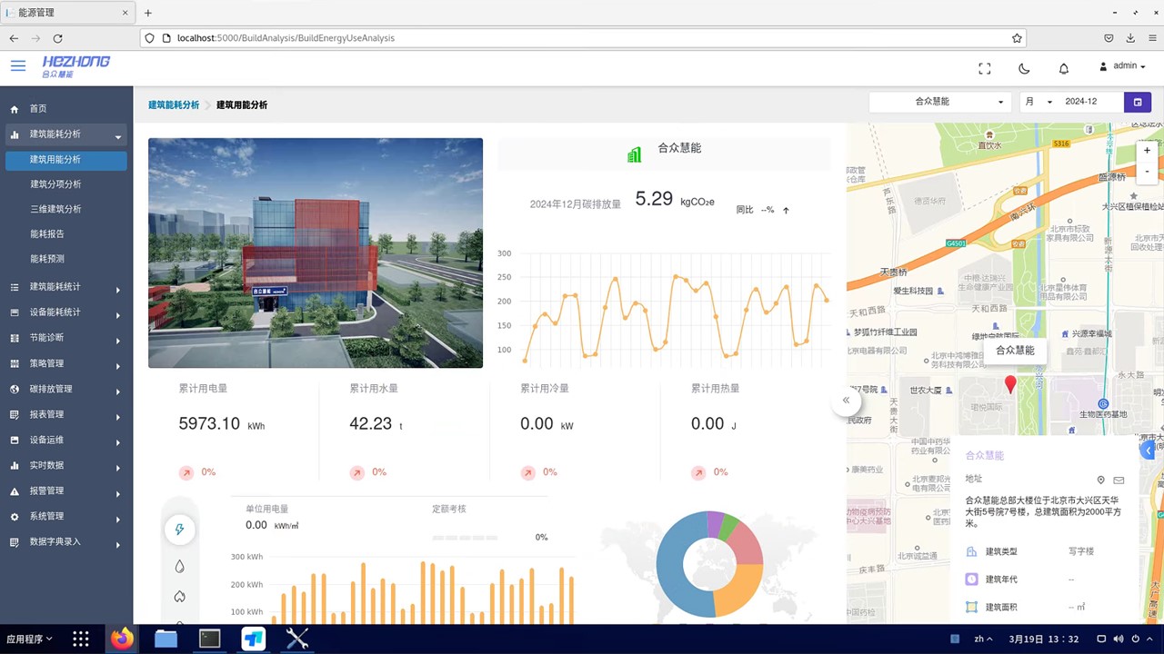Click the blue side arrow tab on map
This screenshot has width=1164, height=654.
pos(1149,451)
